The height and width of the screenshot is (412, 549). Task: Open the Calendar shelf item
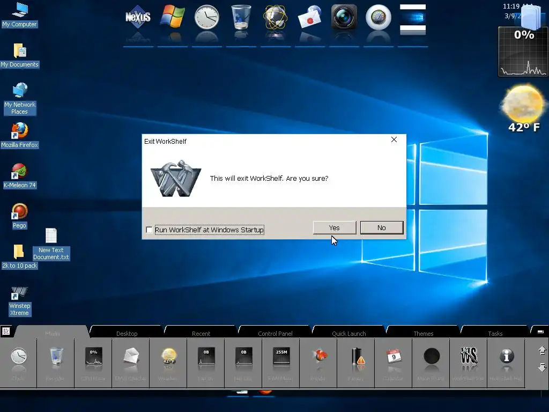pyautogui.click(x=394, y=363)
